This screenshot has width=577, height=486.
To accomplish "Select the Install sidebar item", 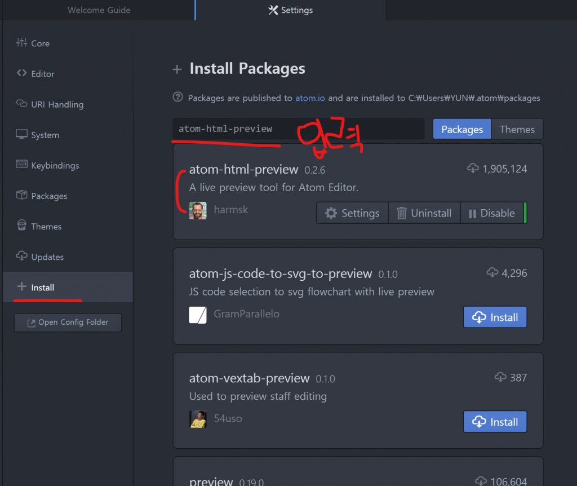I will tap(68, 287).
